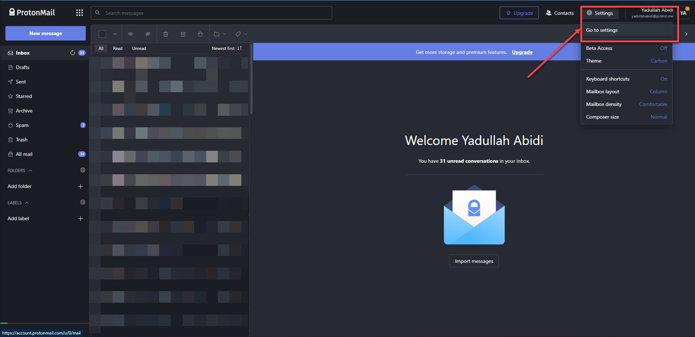Click the envelope illustration
The width and height of the screenshot is (695, 337).
click(x=474, y=215)
